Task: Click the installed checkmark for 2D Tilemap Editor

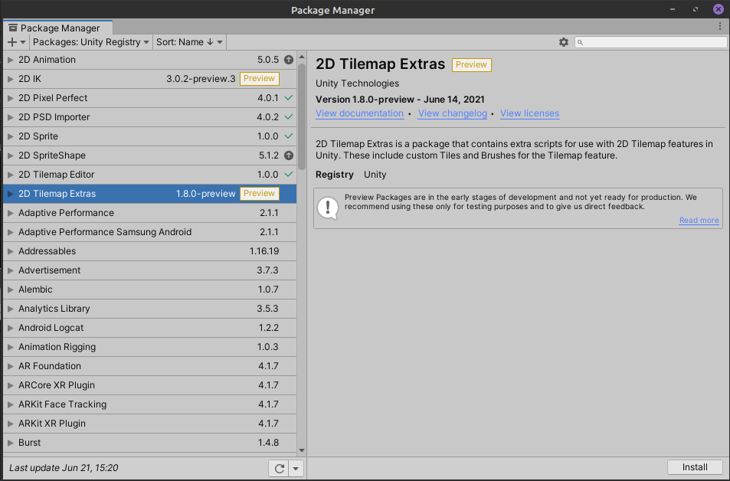Action: coord(289,174)
